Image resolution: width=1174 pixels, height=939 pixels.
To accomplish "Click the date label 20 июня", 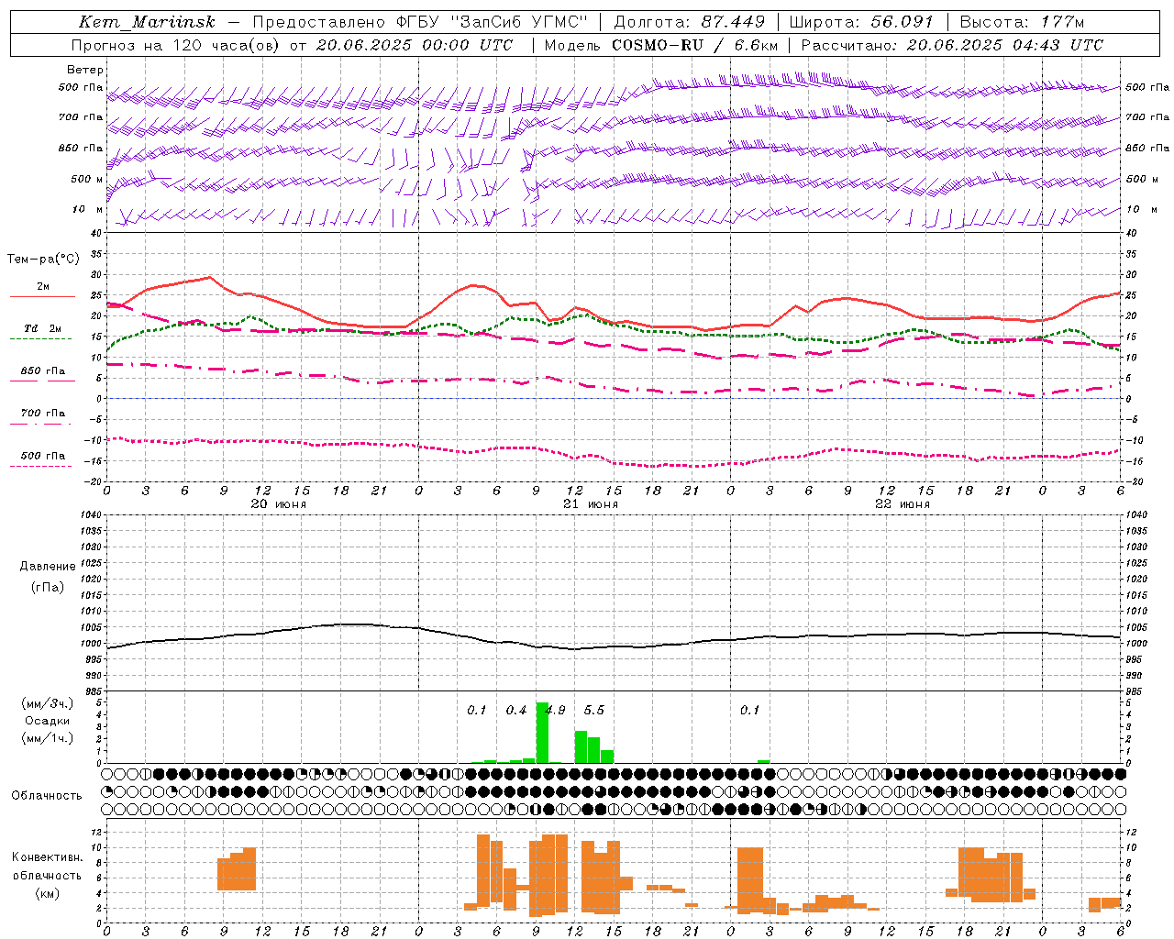I will [279, 504].
